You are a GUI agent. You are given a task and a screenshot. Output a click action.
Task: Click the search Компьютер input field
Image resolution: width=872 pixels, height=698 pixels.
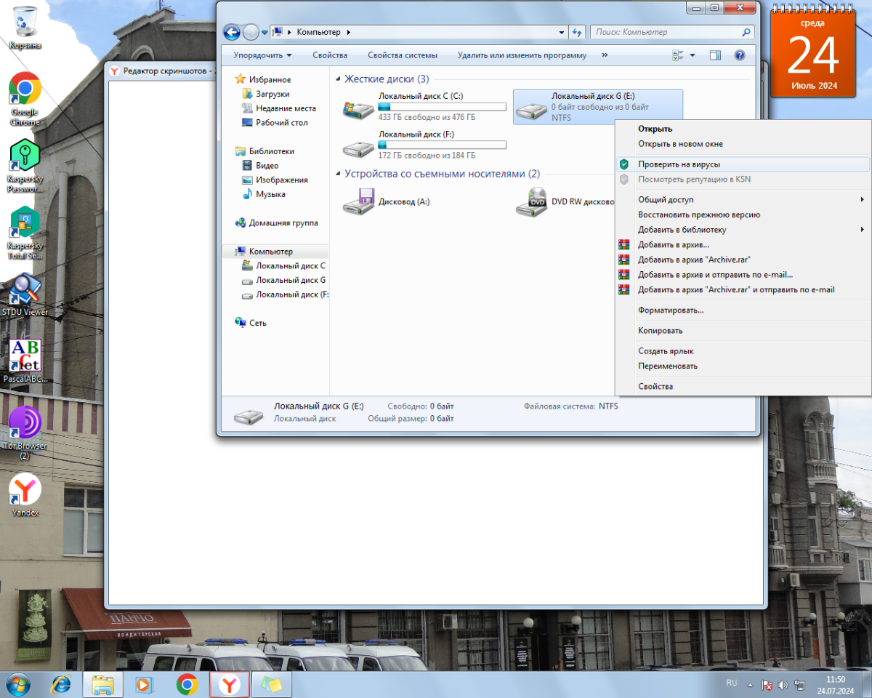tap(665, 32)
